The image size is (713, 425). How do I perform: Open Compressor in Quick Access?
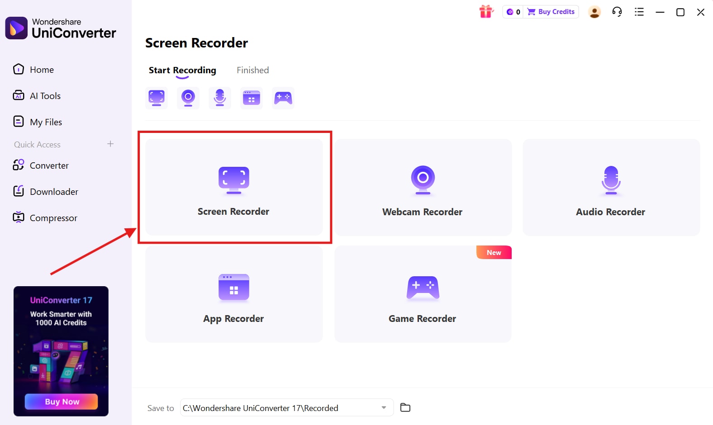45,218
